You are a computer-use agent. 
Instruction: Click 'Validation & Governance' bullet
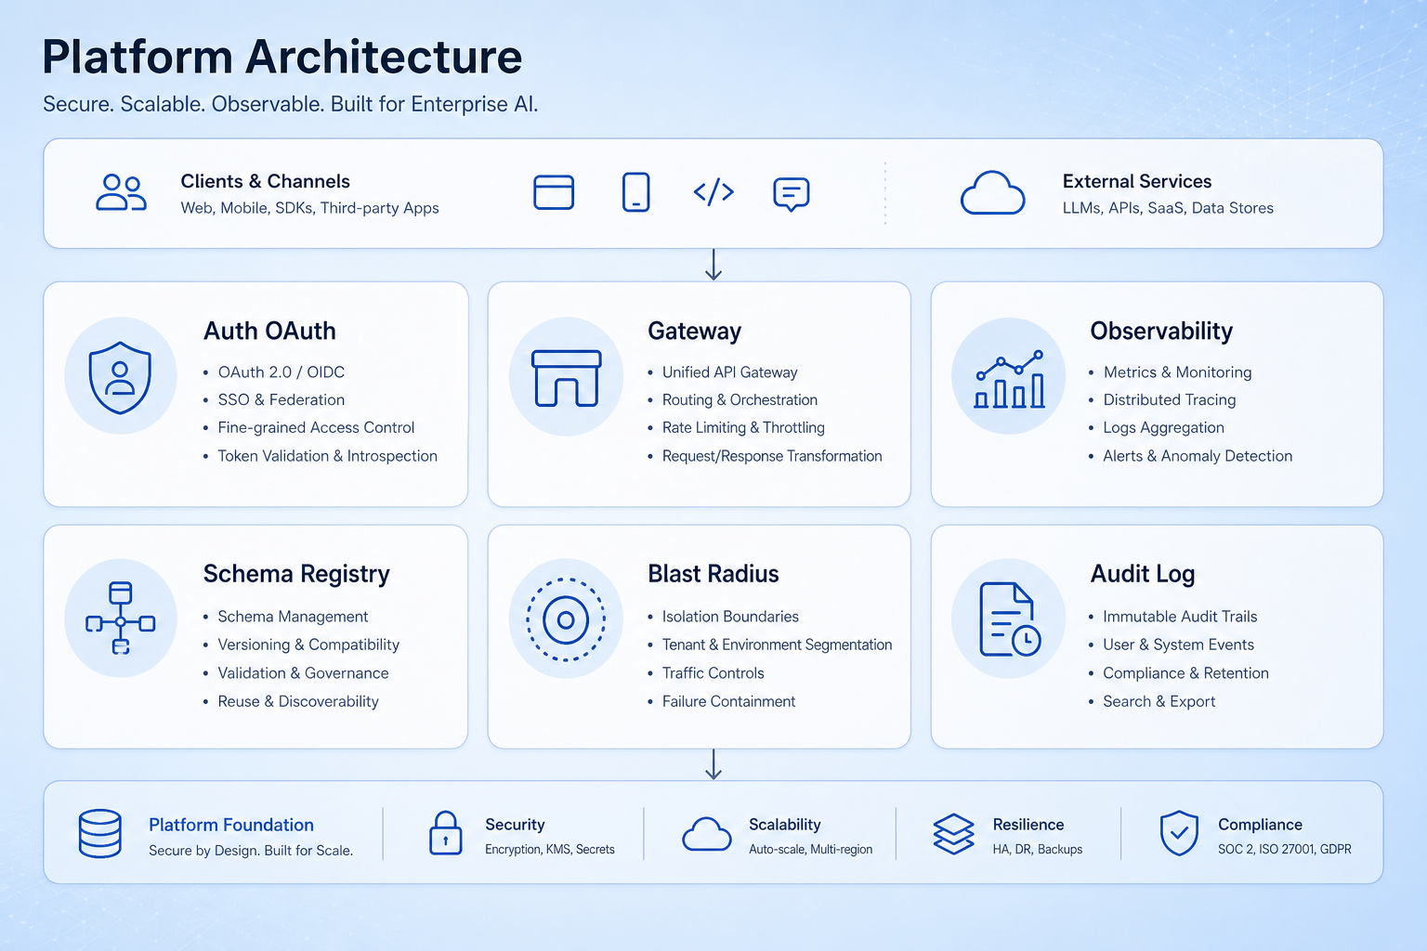[303, 673]
